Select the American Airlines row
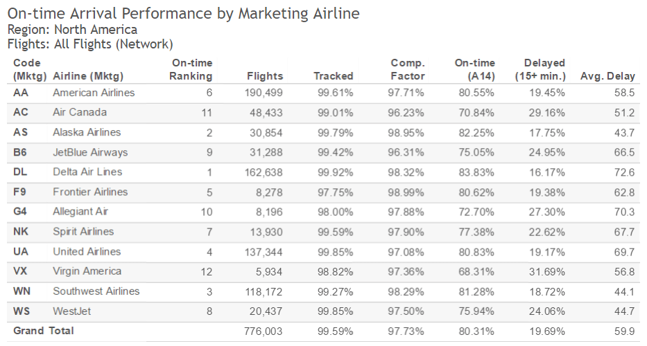647x346 pixels. point(94,93)
